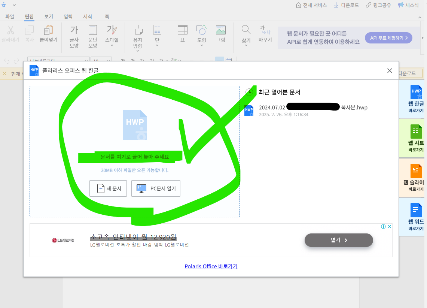
Task: Switch to the 쪽 tab
Action: tap(107, 16)
